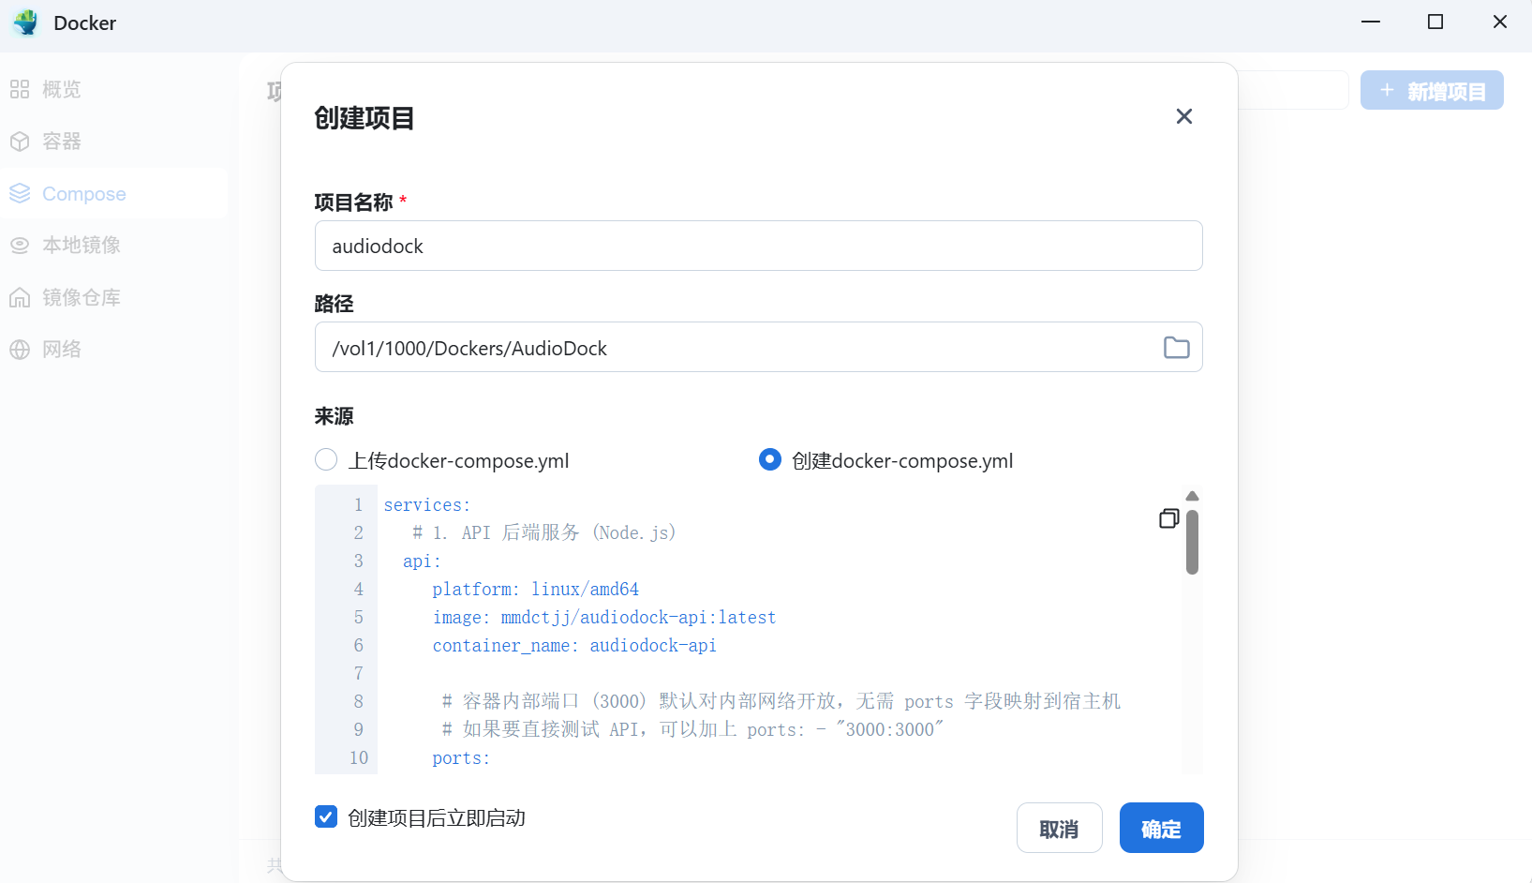The height and width of the screenshot is (883, 1532).
Task: Click the 概览 grid icon
Action: coord(20,89)
